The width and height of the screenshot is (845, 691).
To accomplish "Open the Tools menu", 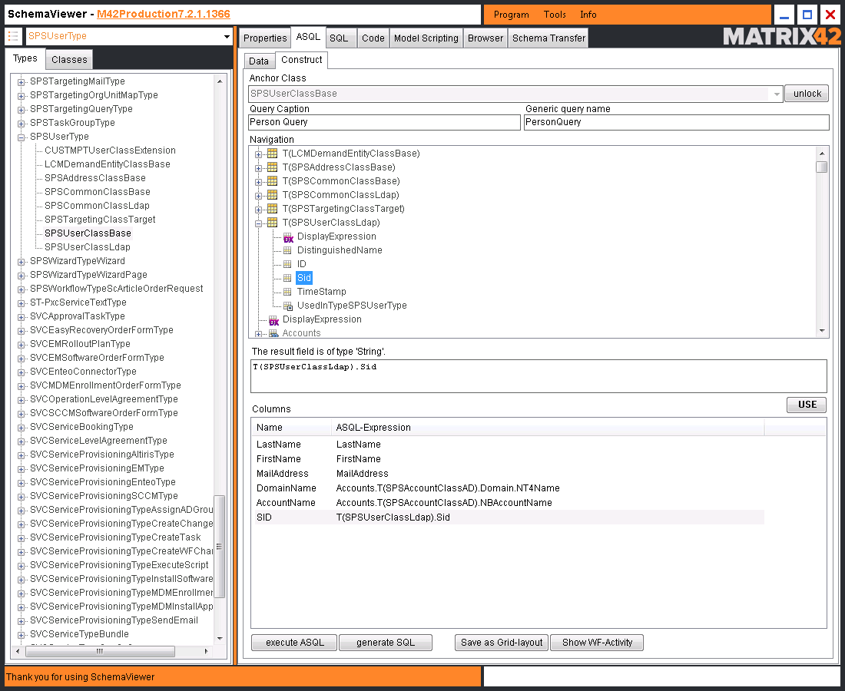I will tap(555, 15).
